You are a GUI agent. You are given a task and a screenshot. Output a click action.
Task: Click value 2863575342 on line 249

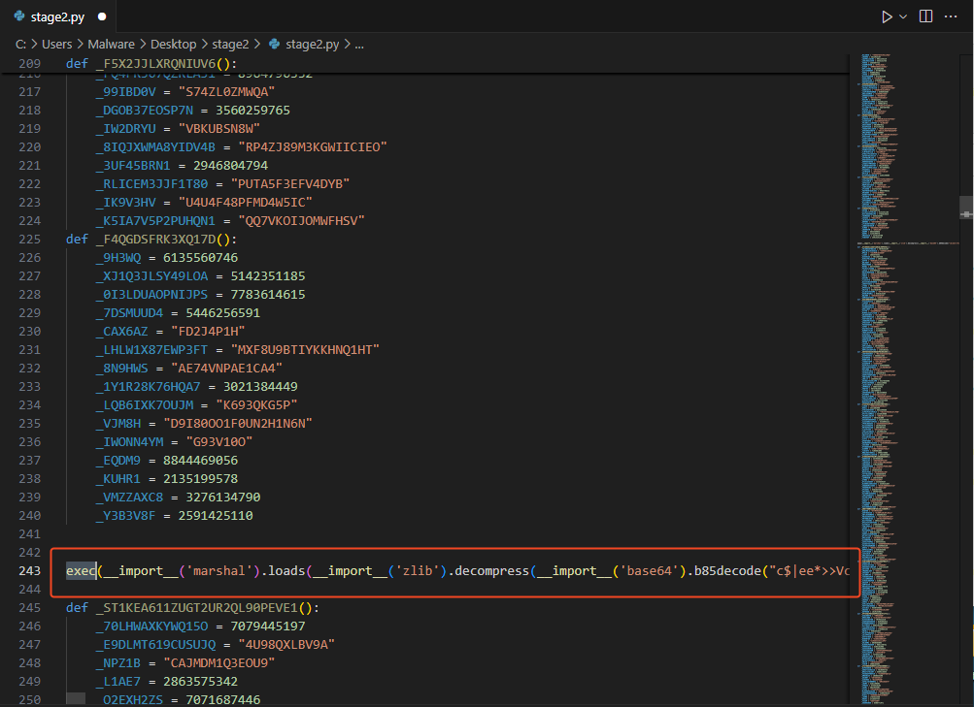coord(200,681)
